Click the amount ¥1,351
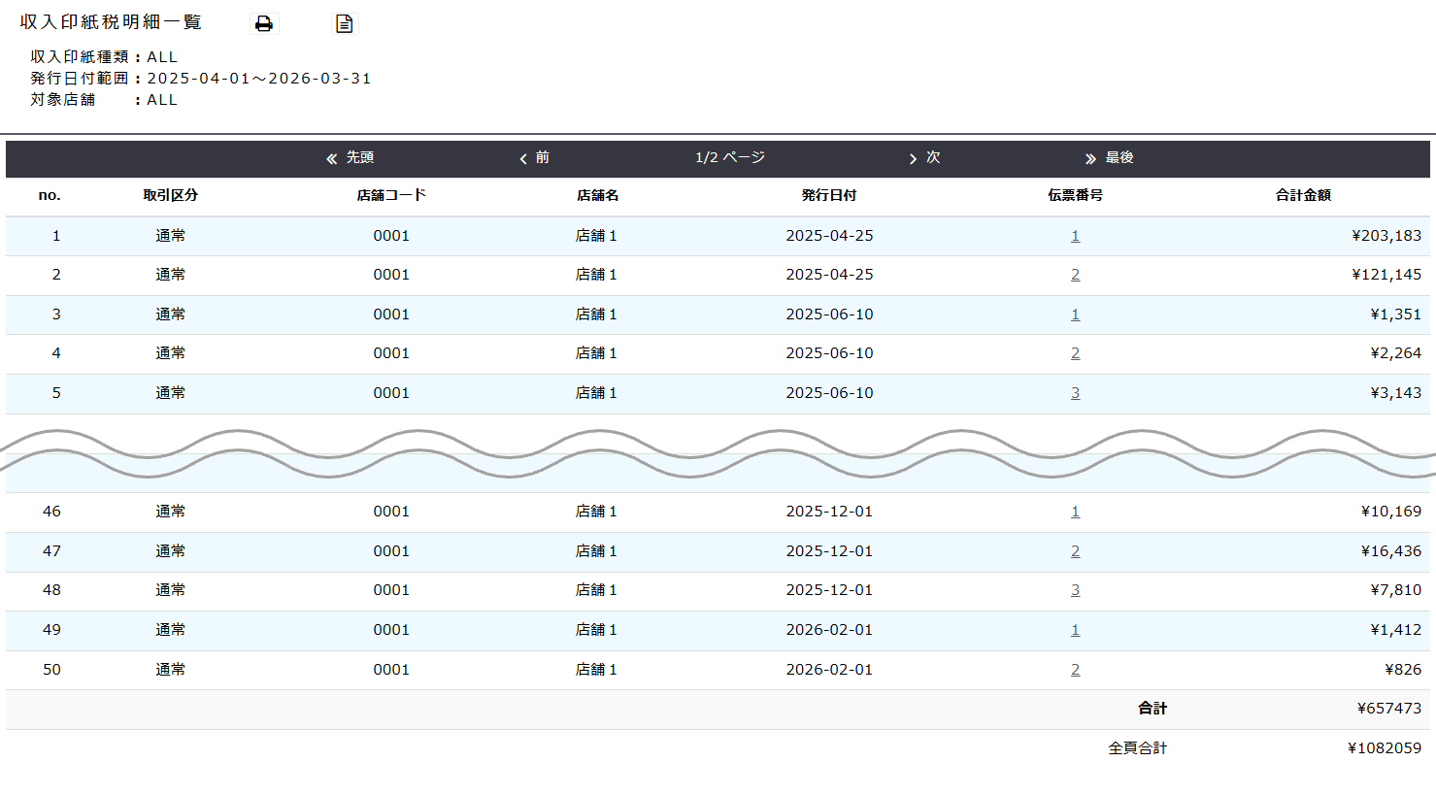1436x795 pixels. [x=1395, y=315]
